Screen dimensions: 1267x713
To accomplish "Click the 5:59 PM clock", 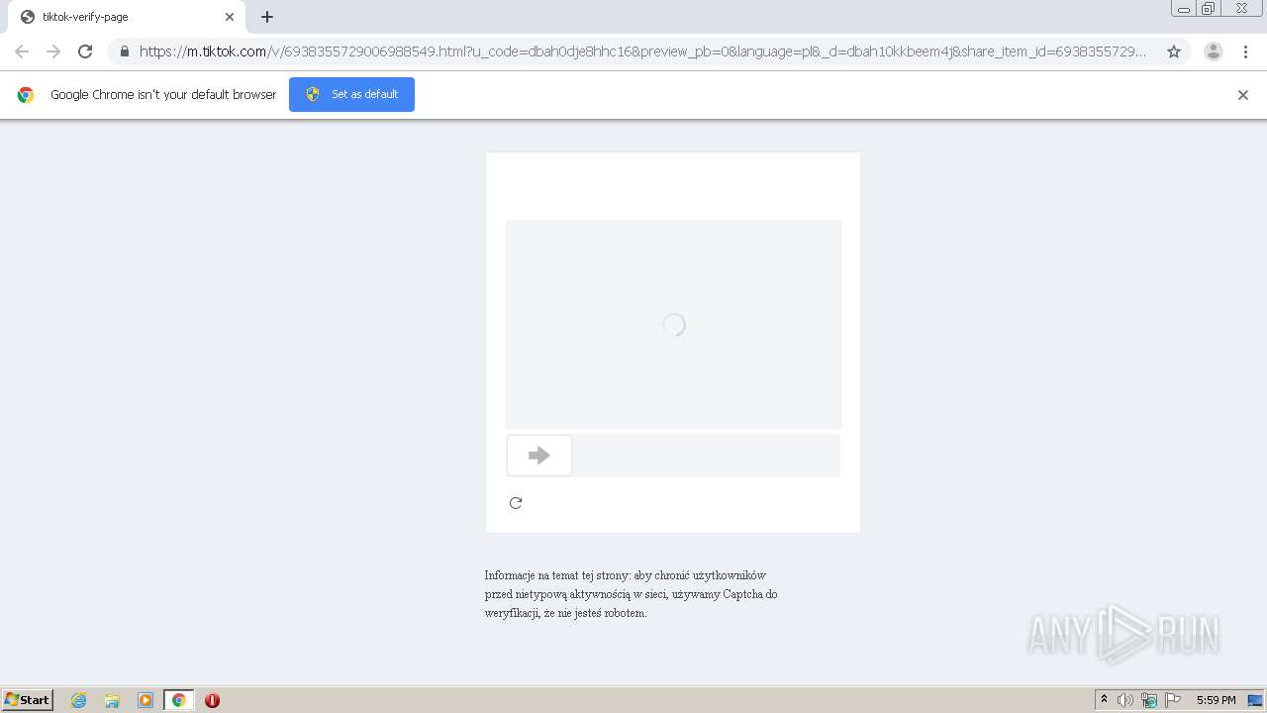I will point(1216,700).
